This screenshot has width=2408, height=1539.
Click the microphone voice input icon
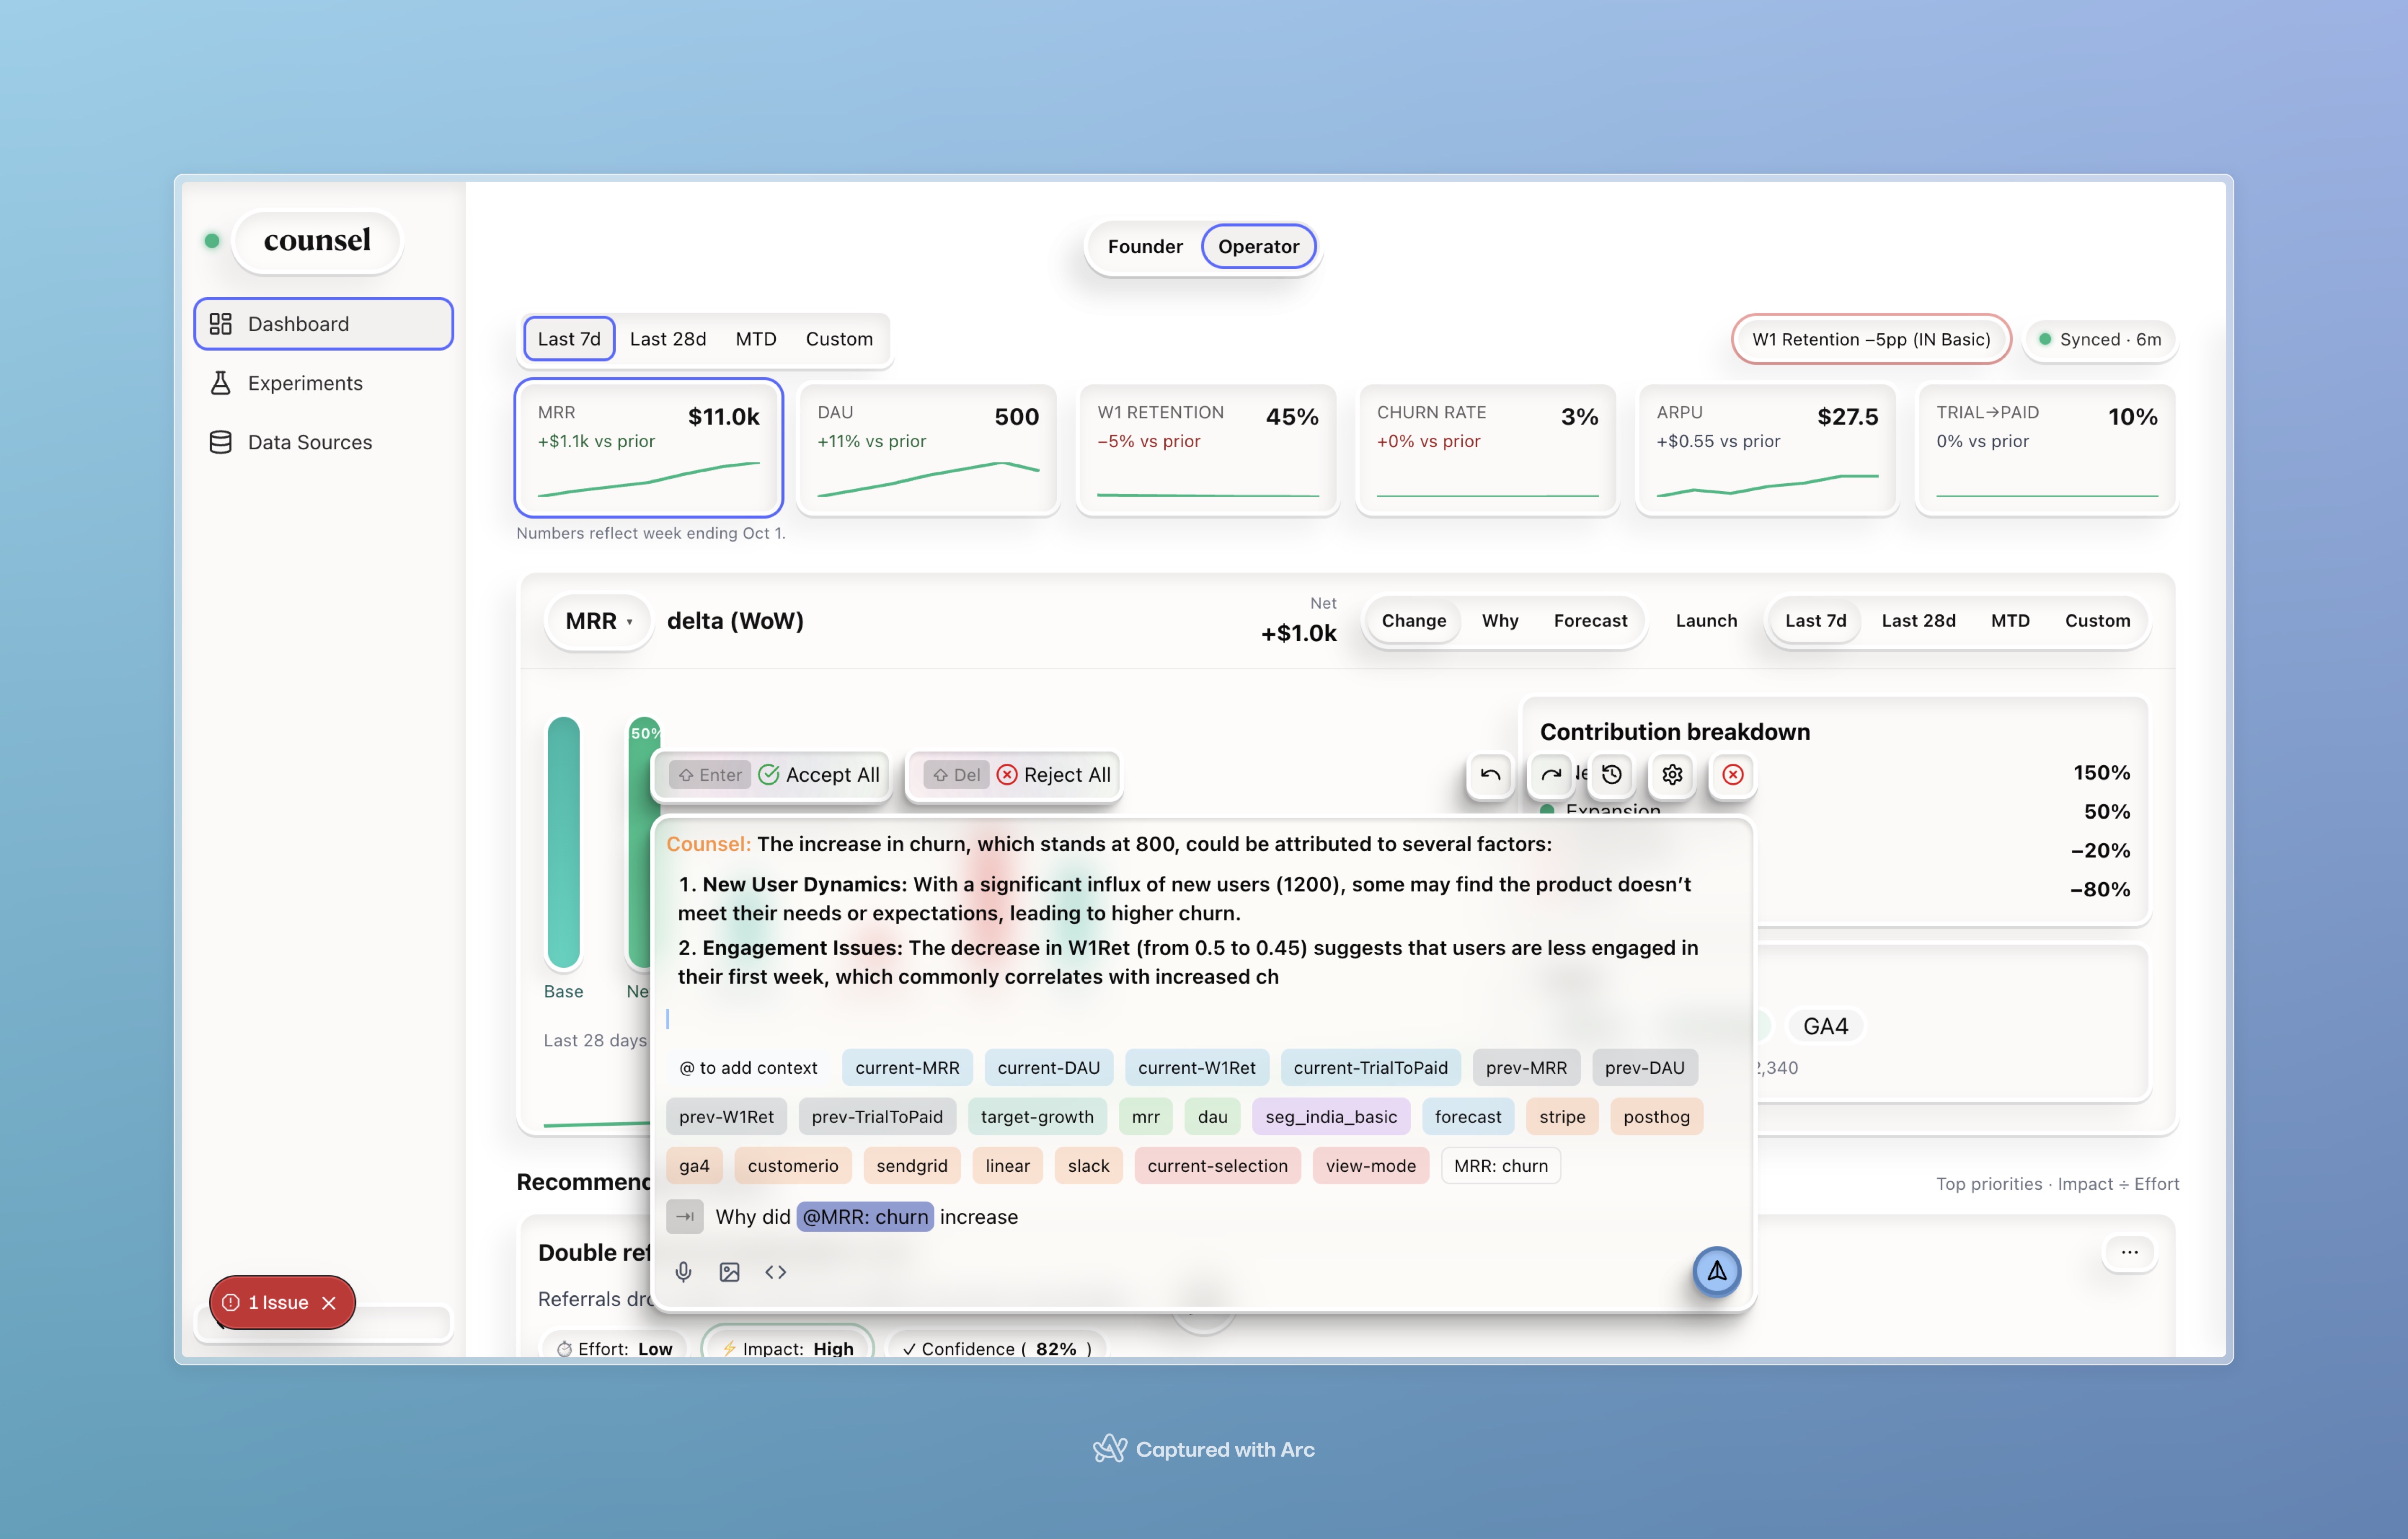click(x=684, y=1272)
